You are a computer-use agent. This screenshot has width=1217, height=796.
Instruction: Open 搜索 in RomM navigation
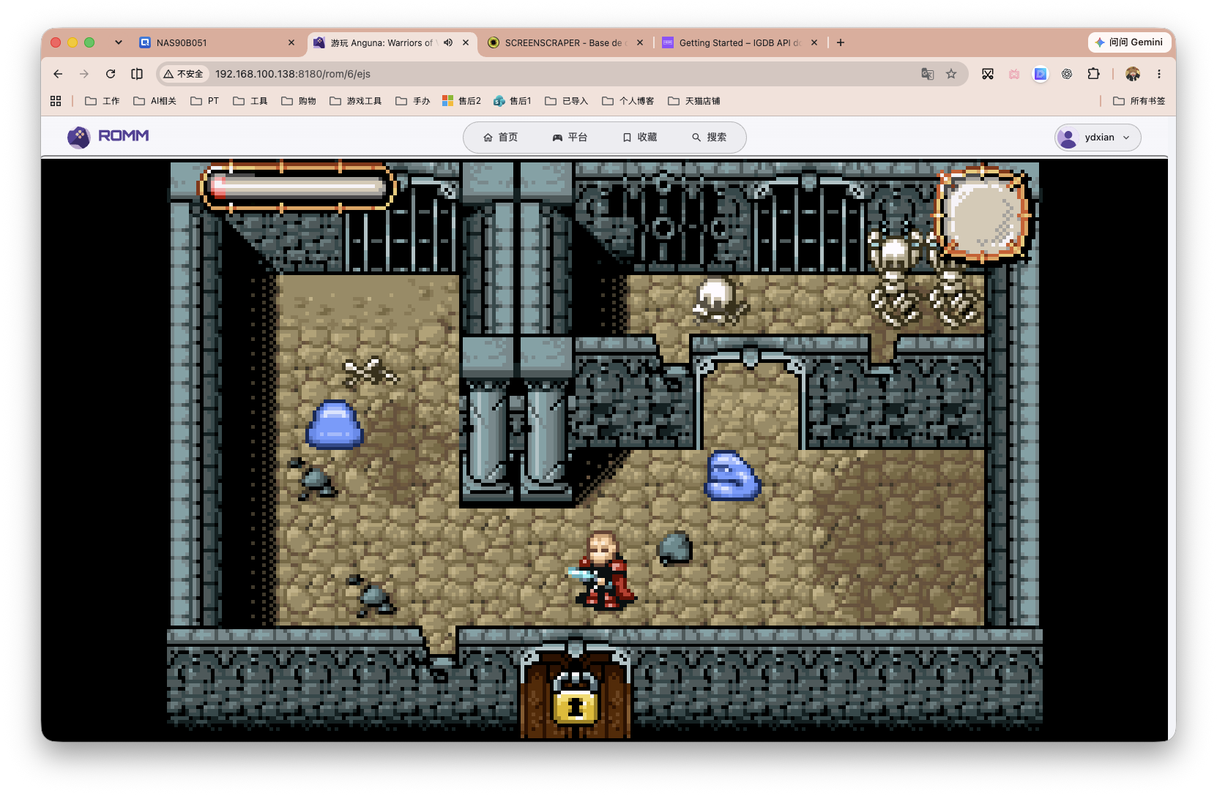pos(710,138)
